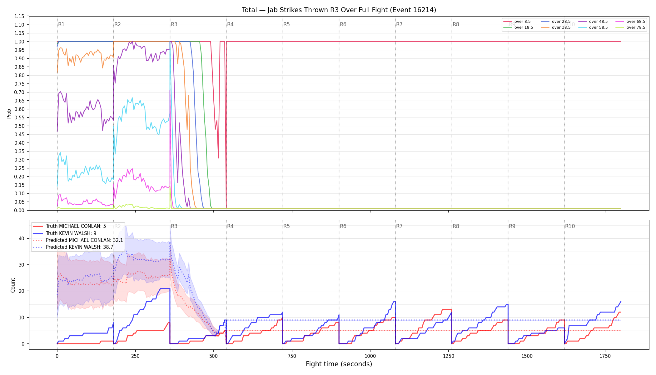Select the R6 round marker in count chart
The width and height of the screenshot is (656, 375).
(343, 226)
